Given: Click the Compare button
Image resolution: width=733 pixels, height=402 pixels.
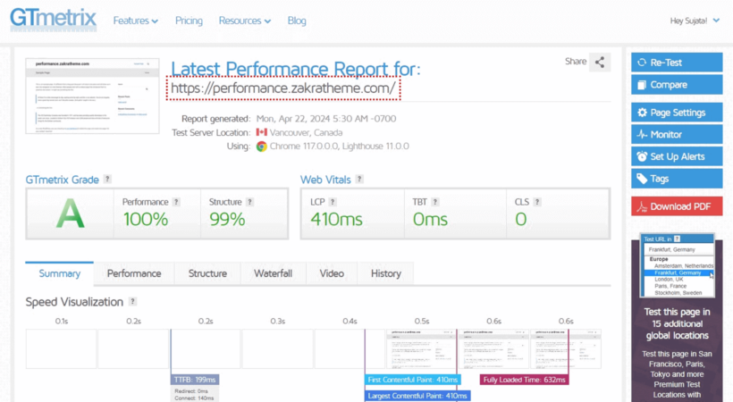Looking at the screenshot, I should coord(677,85).
